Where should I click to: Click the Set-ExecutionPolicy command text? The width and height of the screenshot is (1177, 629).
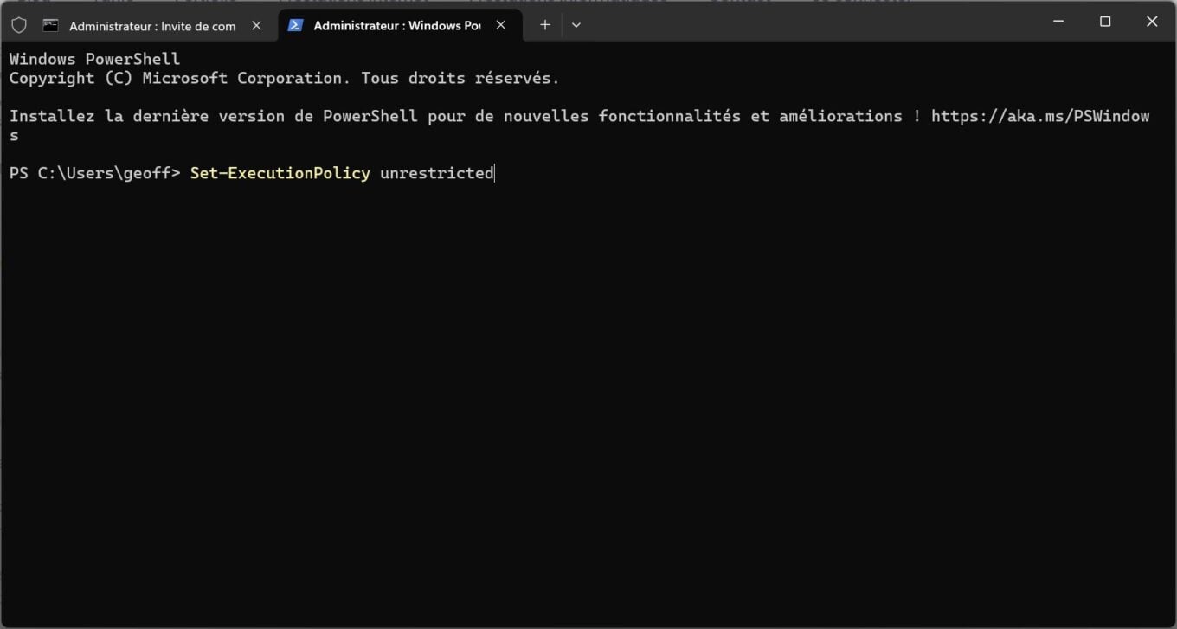tap(280, 173)
